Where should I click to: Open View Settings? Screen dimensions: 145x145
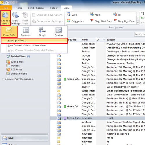coord(15,18)
